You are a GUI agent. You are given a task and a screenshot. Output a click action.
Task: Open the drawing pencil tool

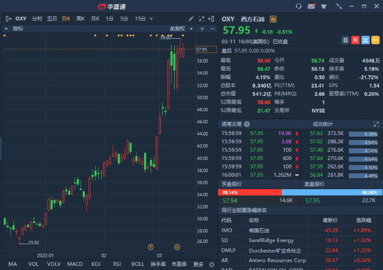point(191,19)
